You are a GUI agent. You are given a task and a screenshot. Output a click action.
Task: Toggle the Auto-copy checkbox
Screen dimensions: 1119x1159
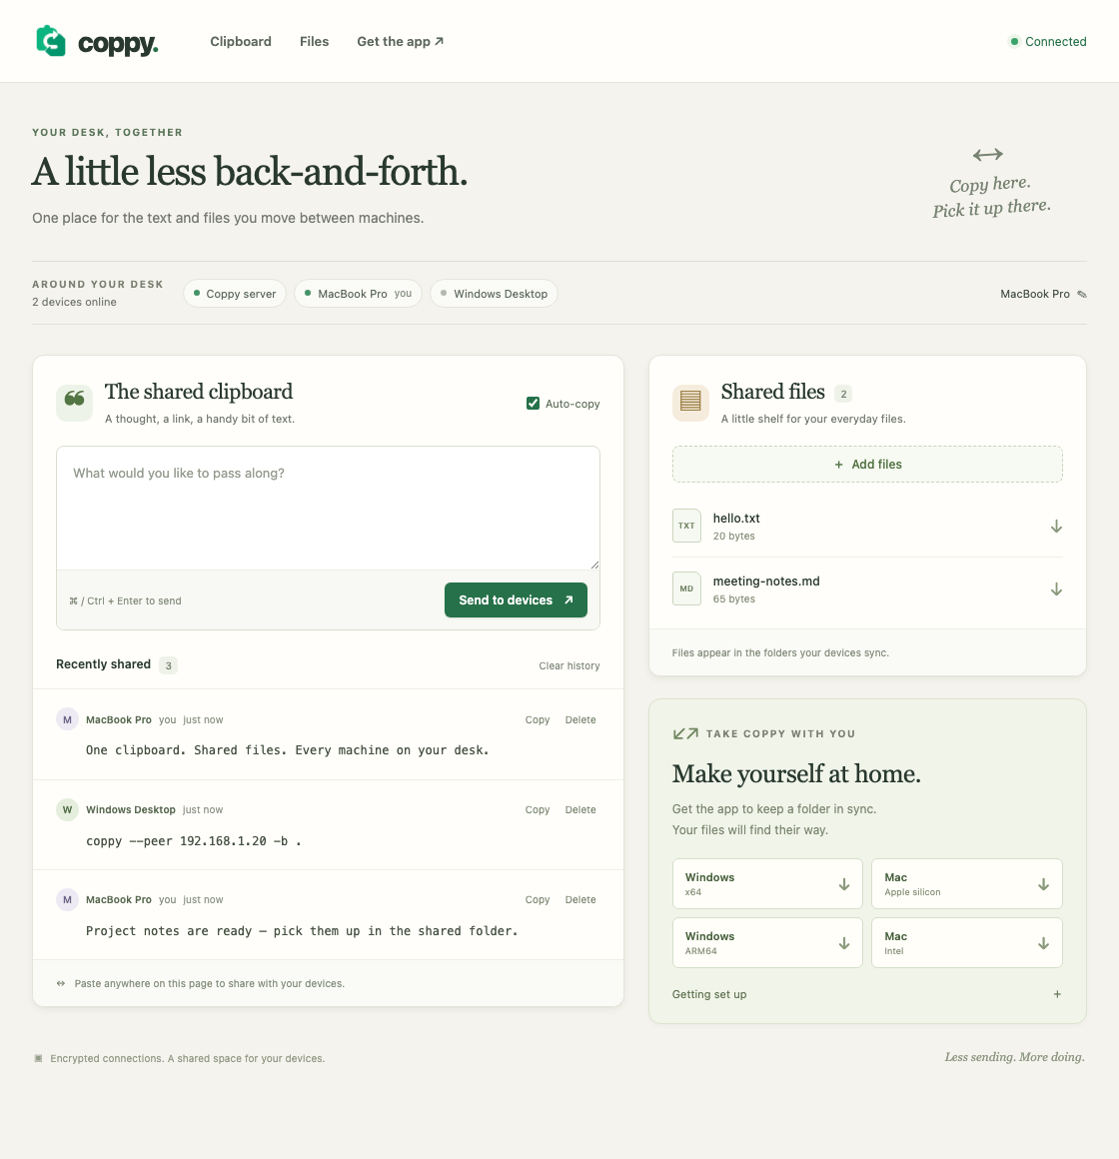pos(533,403)
